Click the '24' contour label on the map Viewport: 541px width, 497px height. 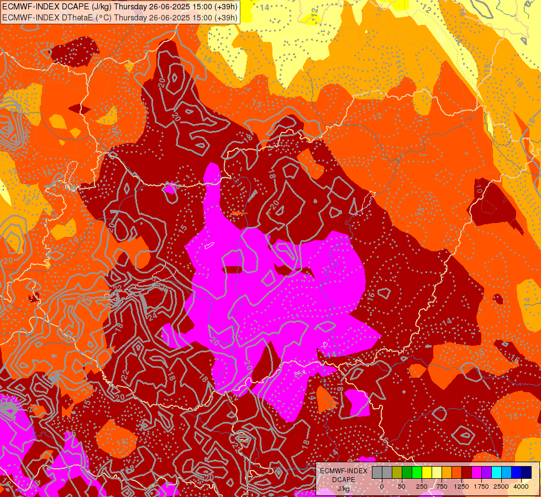153,315
